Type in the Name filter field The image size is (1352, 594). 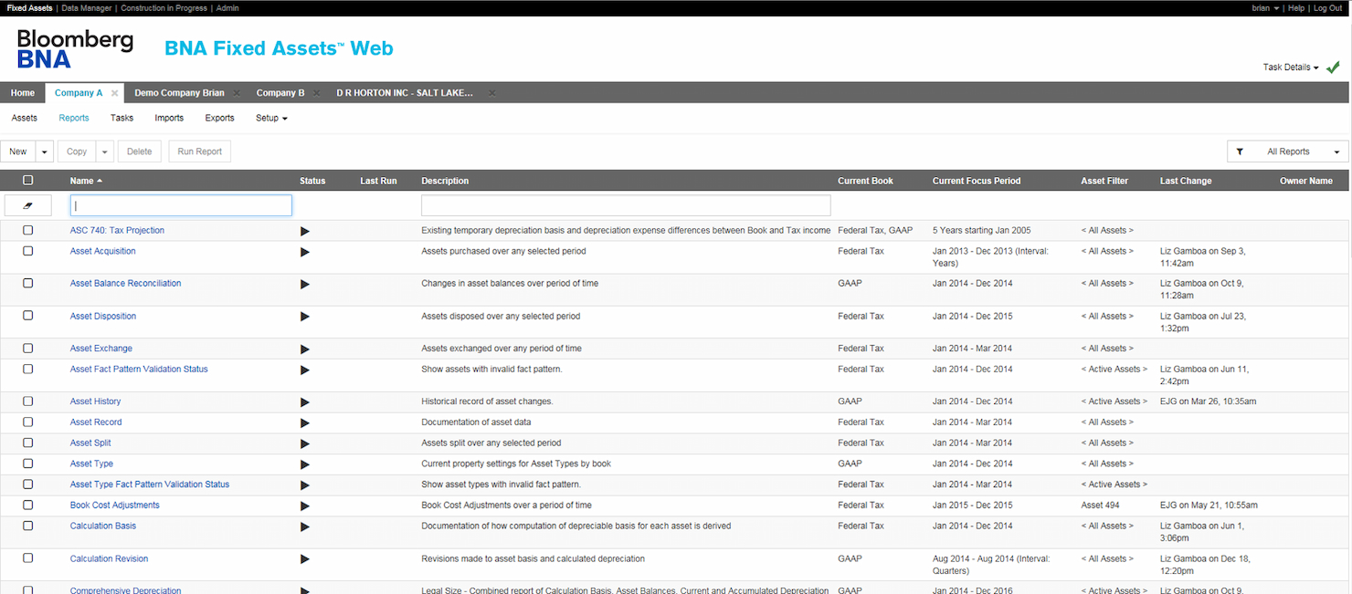point(180,204)
